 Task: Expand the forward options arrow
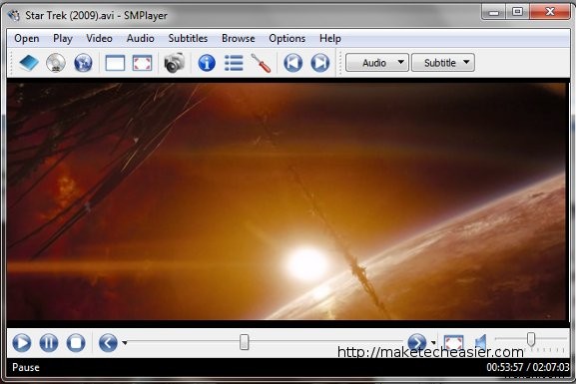tap(433, 343)
